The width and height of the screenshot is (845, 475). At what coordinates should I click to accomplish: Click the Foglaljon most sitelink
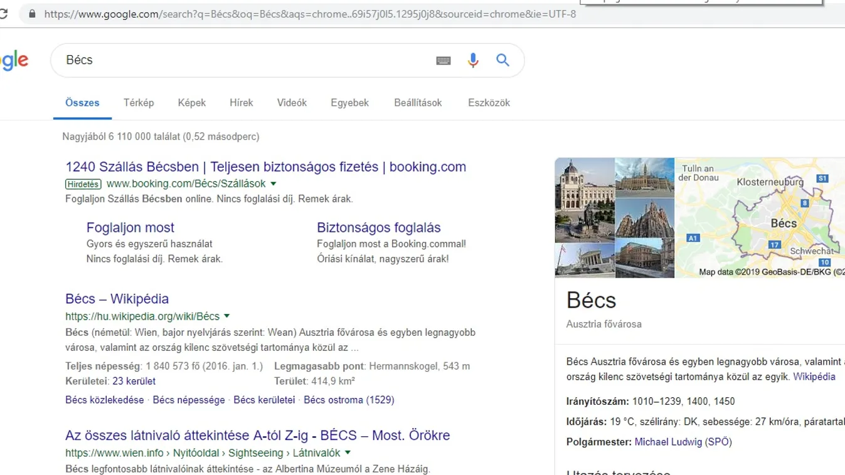130,227
